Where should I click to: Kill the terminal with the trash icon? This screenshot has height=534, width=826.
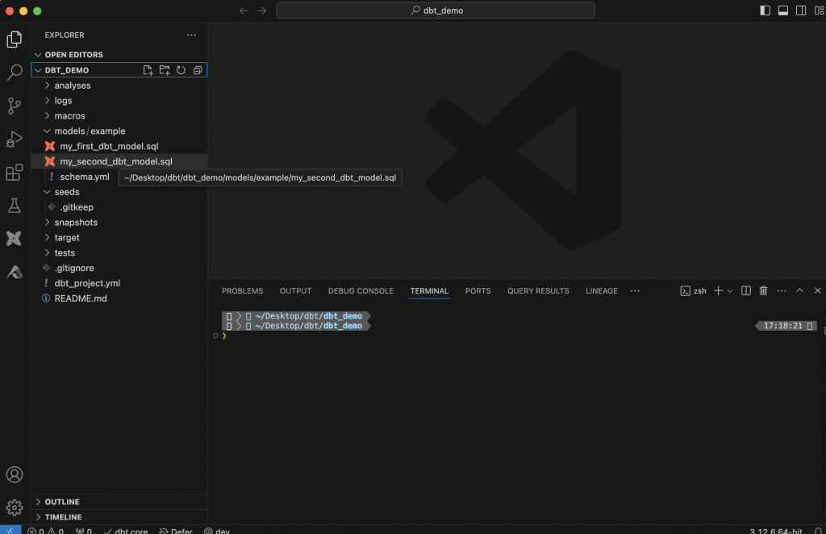pos(763,290)
